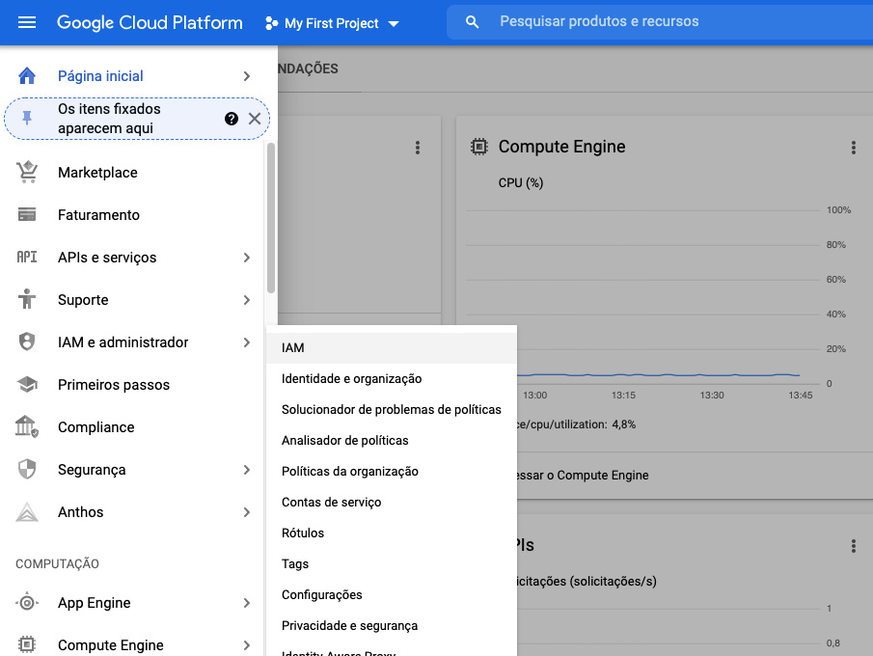Click the Compliance building icon
The image size is (873, 656).
tap(27, 426)
